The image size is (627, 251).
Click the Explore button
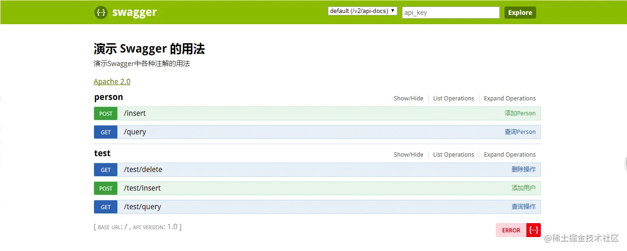point(520,13)
